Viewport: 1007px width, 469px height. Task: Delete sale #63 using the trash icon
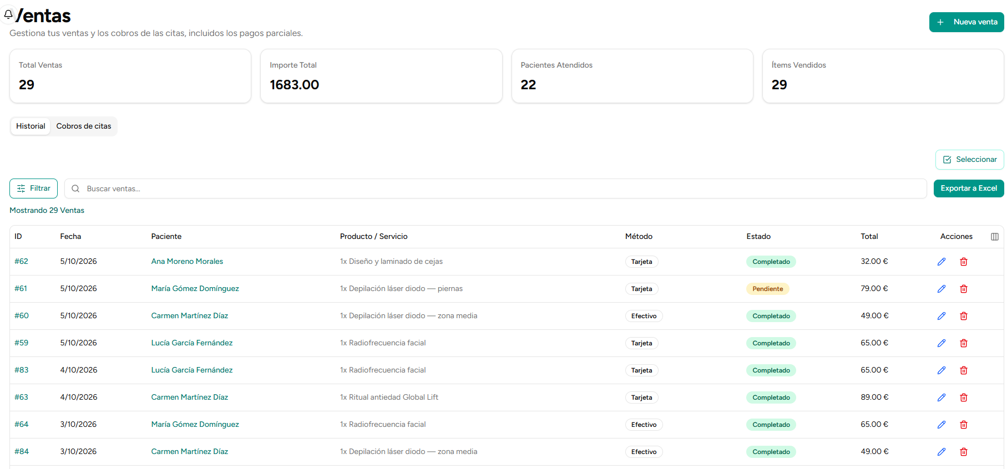click(964, 397)
